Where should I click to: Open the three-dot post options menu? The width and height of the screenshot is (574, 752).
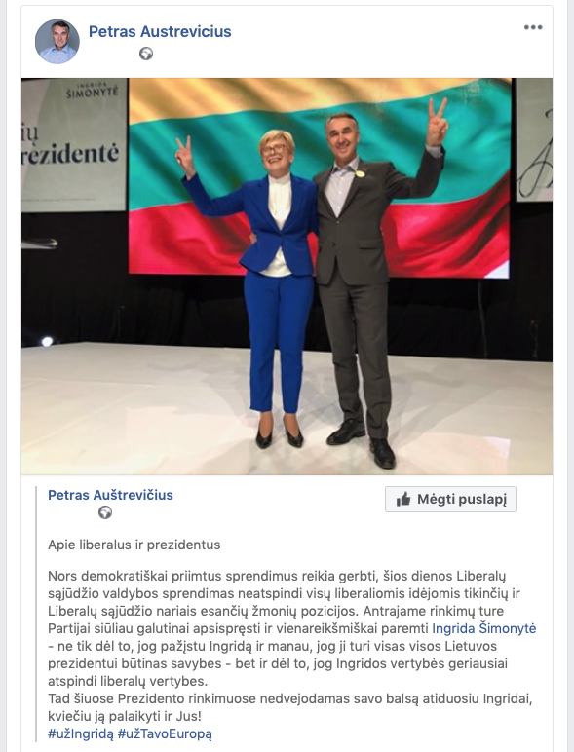point(533,27)
